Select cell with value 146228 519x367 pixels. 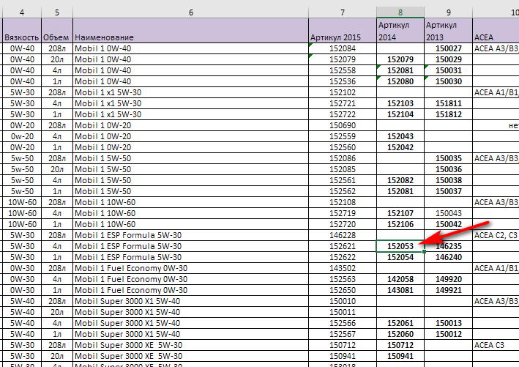pyautogui.click(x=343, y=235)
